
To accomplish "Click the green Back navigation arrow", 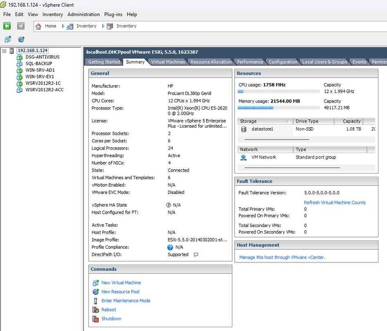I will pos(7,26).
